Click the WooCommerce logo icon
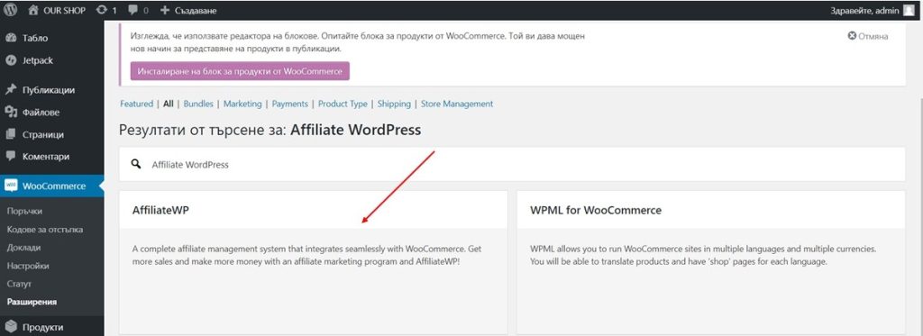This screenshot has height=336, width=923. pyautogui.click(x=11, y=186)
